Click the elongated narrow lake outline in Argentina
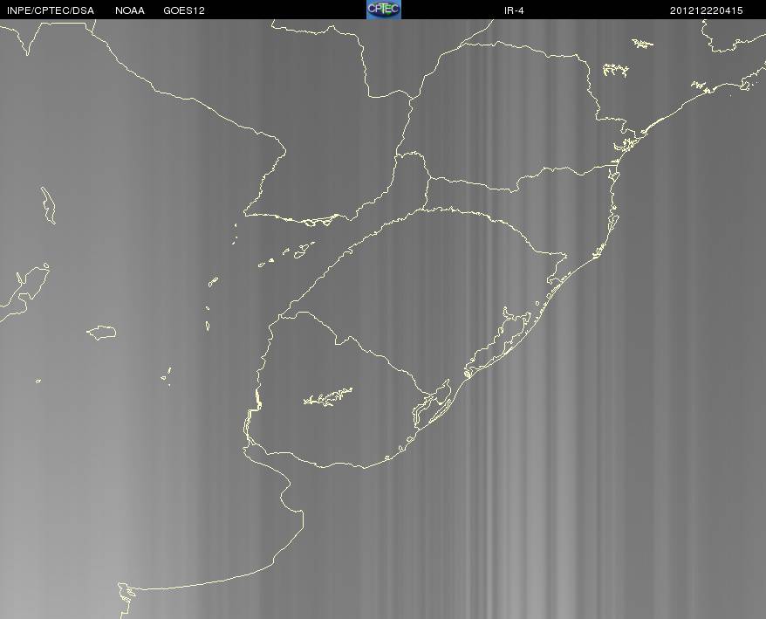The image size is (766, 619). point(48,205)
